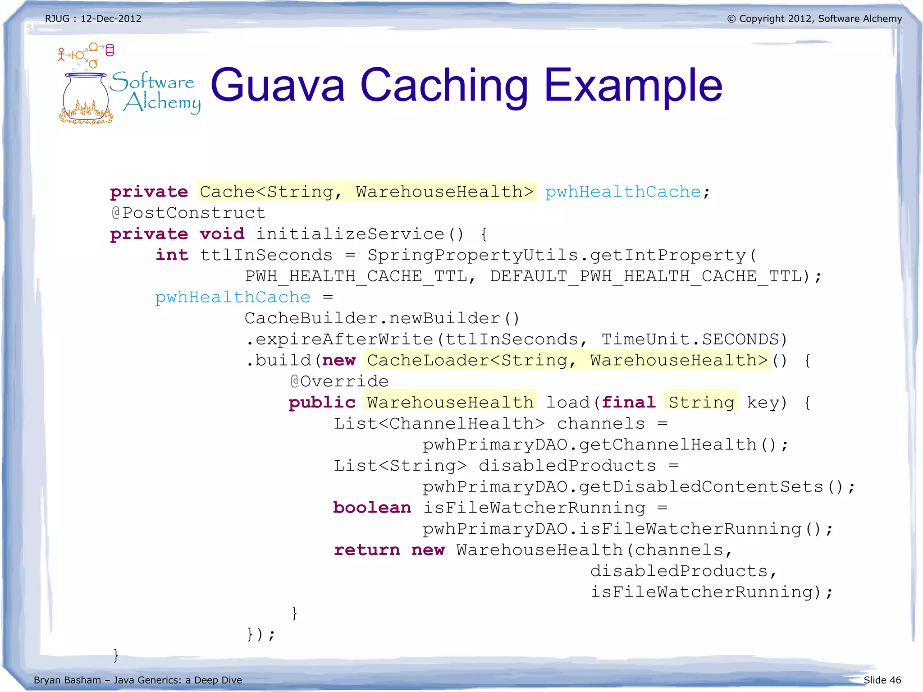Click the Guava Caching Example title
The width and height of the screenshot is (923, 692).
pyautogui.click(x=466, y=85)
